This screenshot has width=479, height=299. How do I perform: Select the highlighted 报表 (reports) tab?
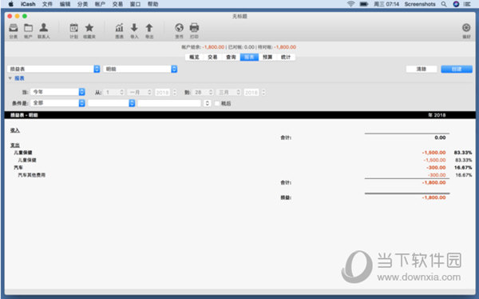coord(249,58)
